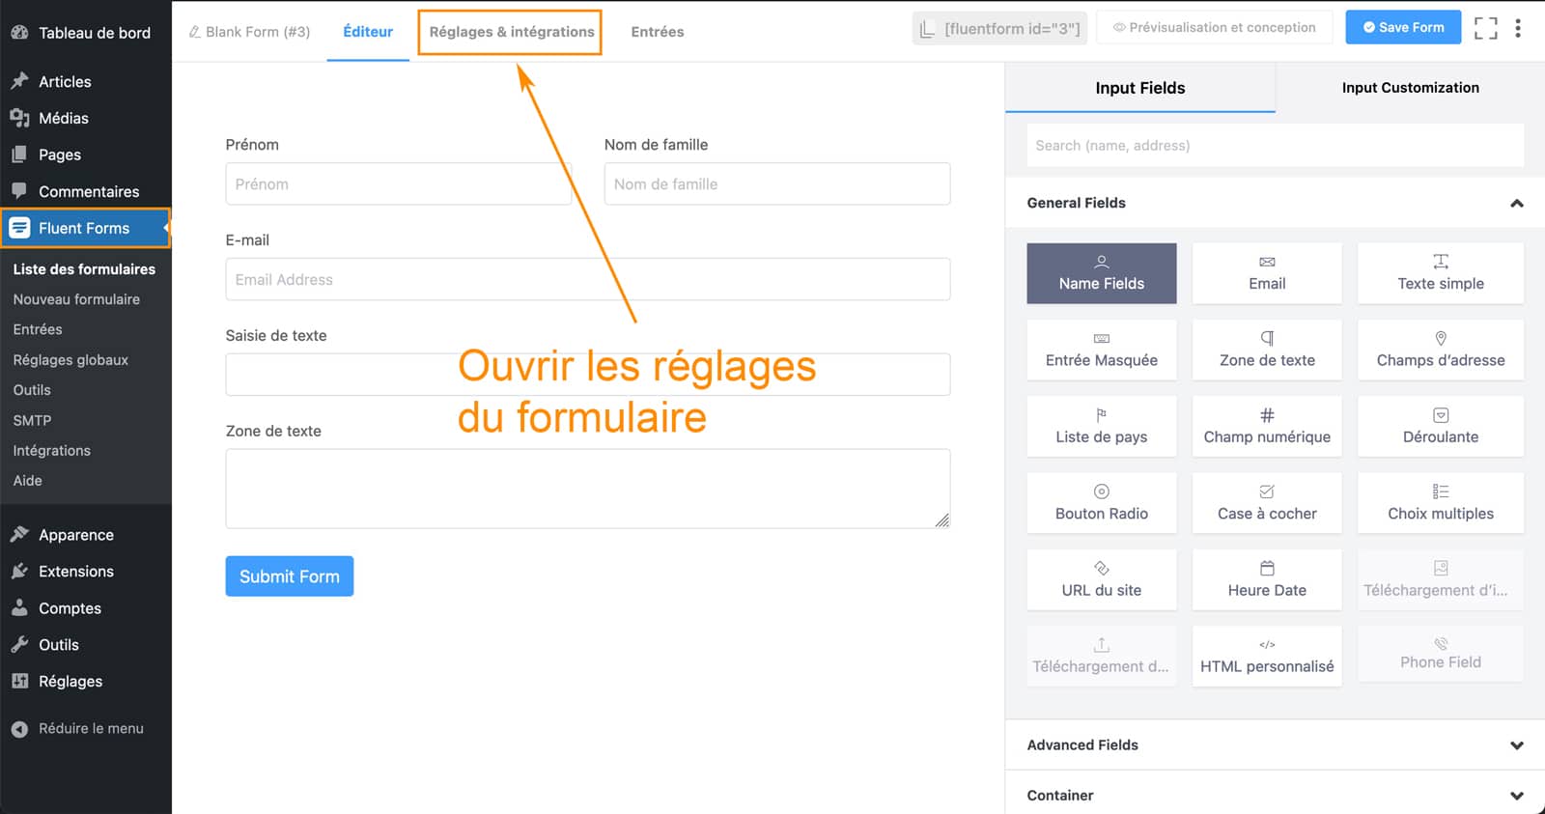Add a Déroulante dropdown field

click(x=1441, y=426)
